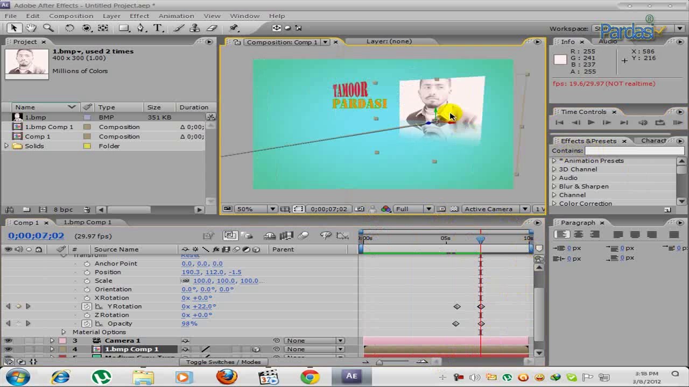Select the Rotation tool
Screen dimensions: 689x387
coord(69,28)
